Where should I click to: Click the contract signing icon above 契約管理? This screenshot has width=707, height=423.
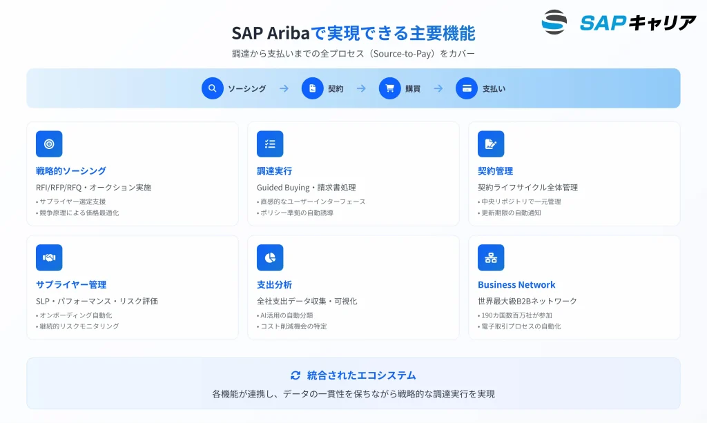pos(491,144)
